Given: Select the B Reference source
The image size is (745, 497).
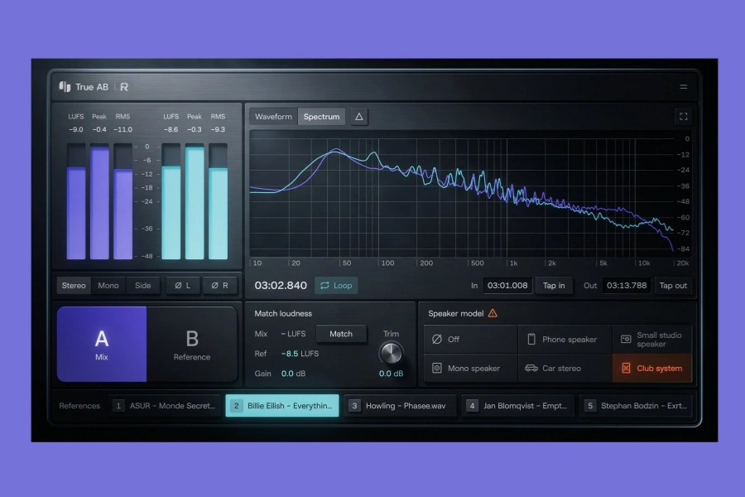Looking at the screenshot, I should [192, 344].
